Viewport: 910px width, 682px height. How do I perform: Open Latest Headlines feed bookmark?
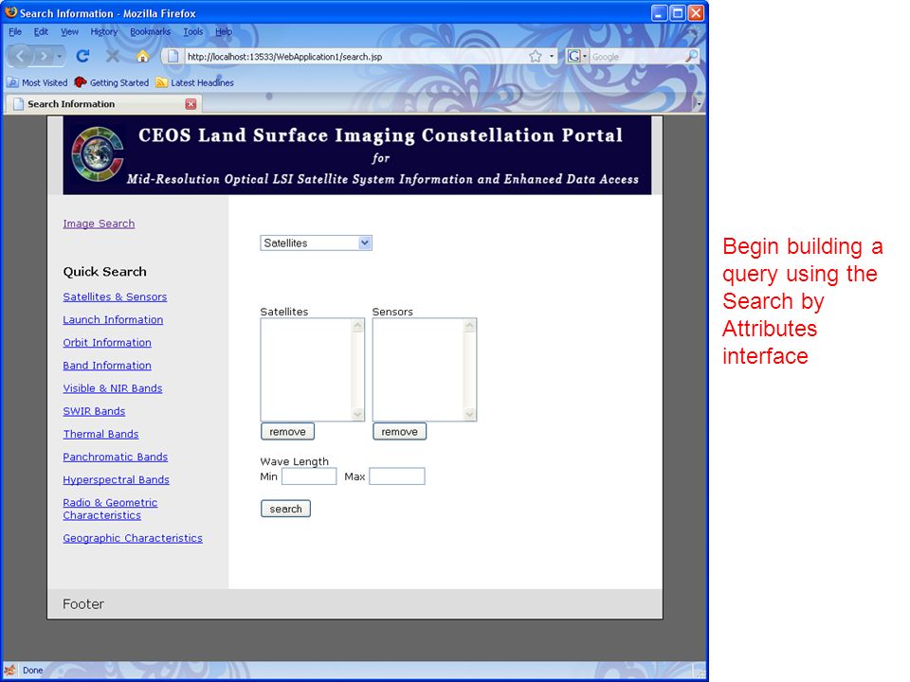[195, 83]
